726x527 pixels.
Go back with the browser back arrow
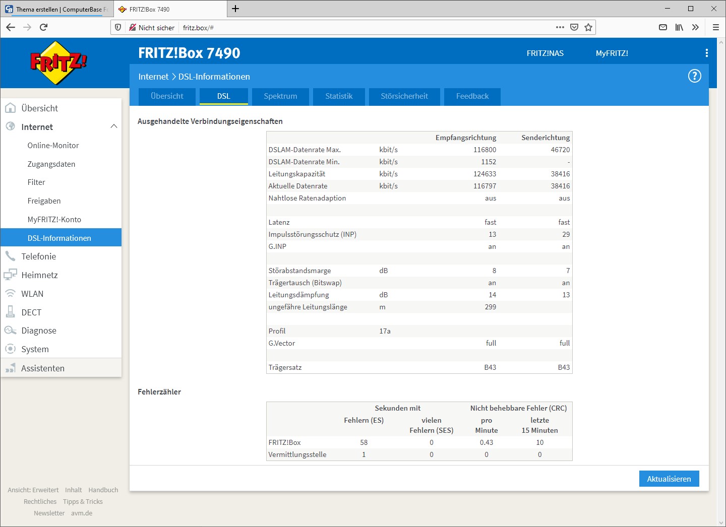tap(11, 27)
